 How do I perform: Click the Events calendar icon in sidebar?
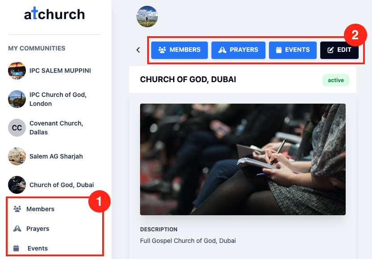17,248
